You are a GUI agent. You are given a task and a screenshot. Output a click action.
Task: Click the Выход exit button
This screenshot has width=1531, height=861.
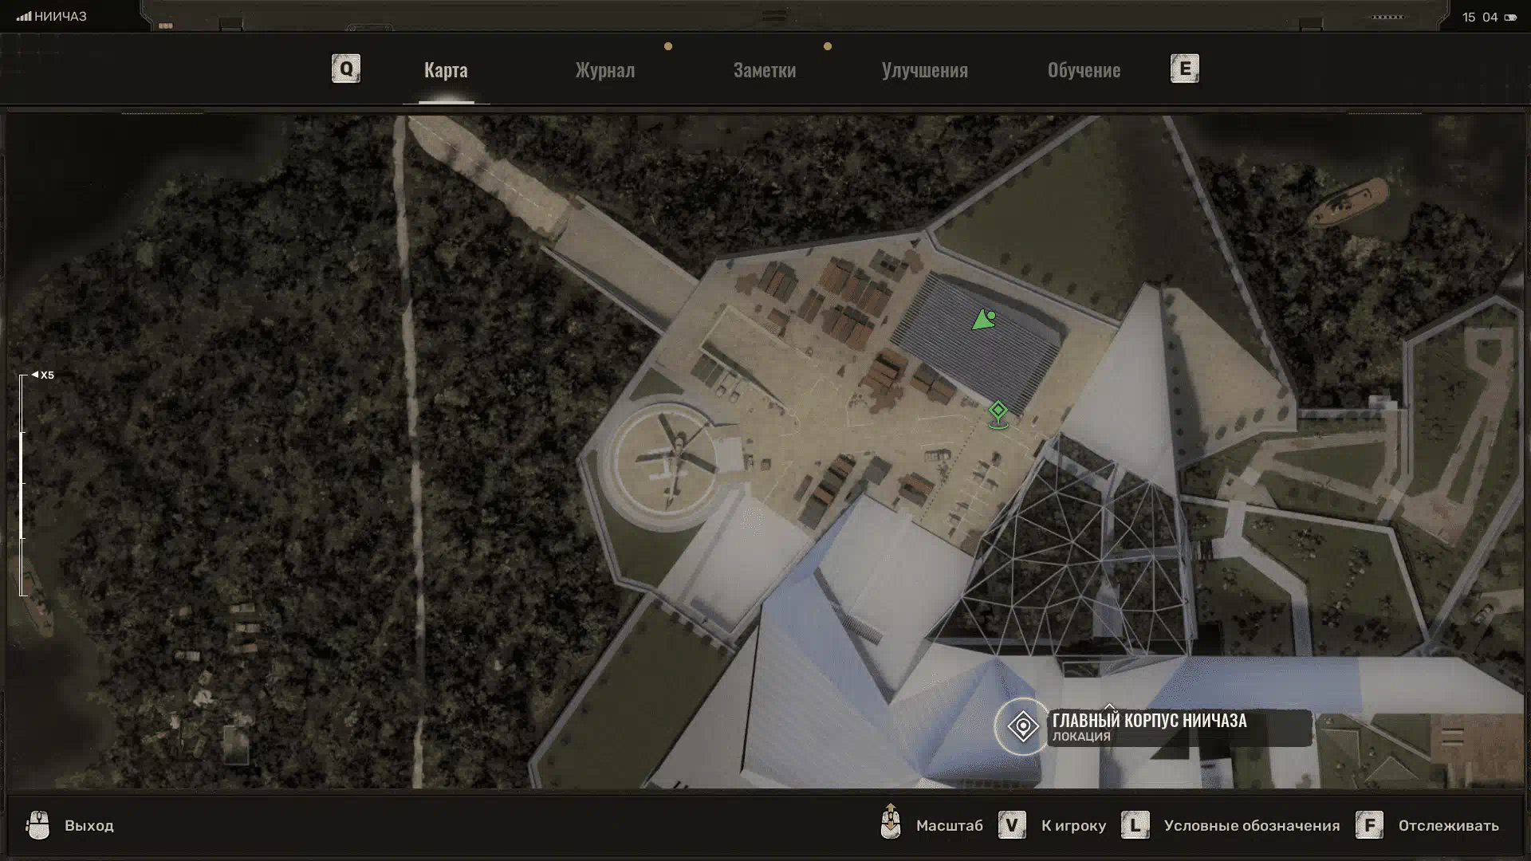point(89,826)
